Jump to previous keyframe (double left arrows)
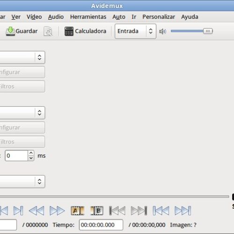This screenshot has height=234, width=234. pyautogui.click(x=37, y=211)
